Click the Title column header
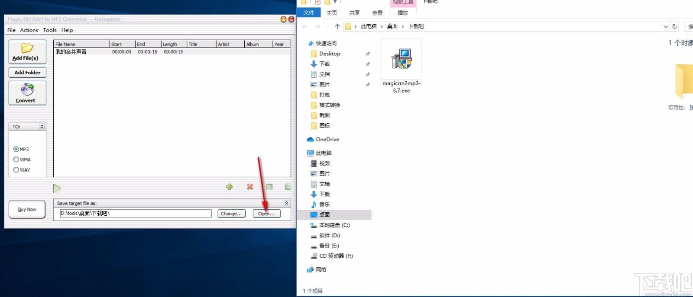 201,44
